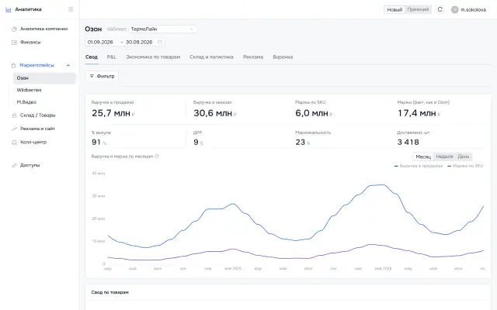Click the m.sokolova avatar icon

[x=455, y=10]
